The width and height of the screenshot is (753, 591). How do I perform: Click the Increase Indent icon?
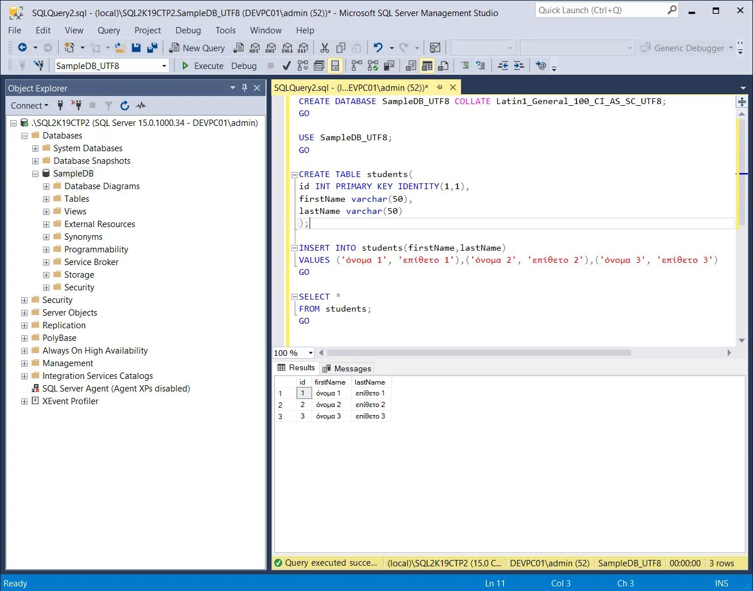[x=518, y=66]
